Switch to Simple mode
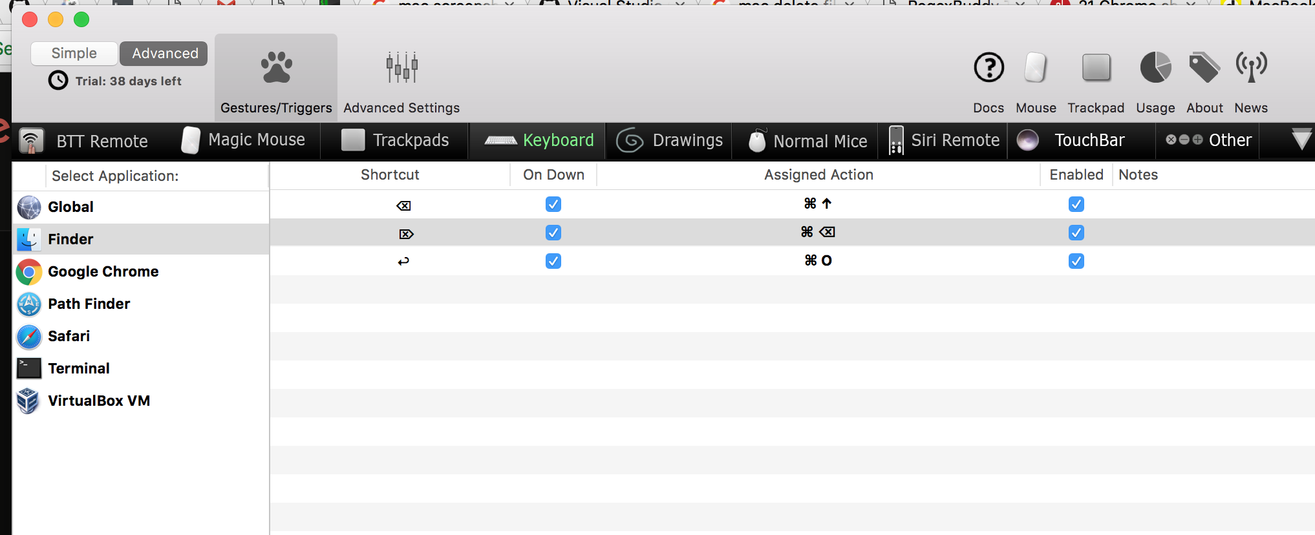The height and width of the screenshot is (535, 1315). pos(74,54)
